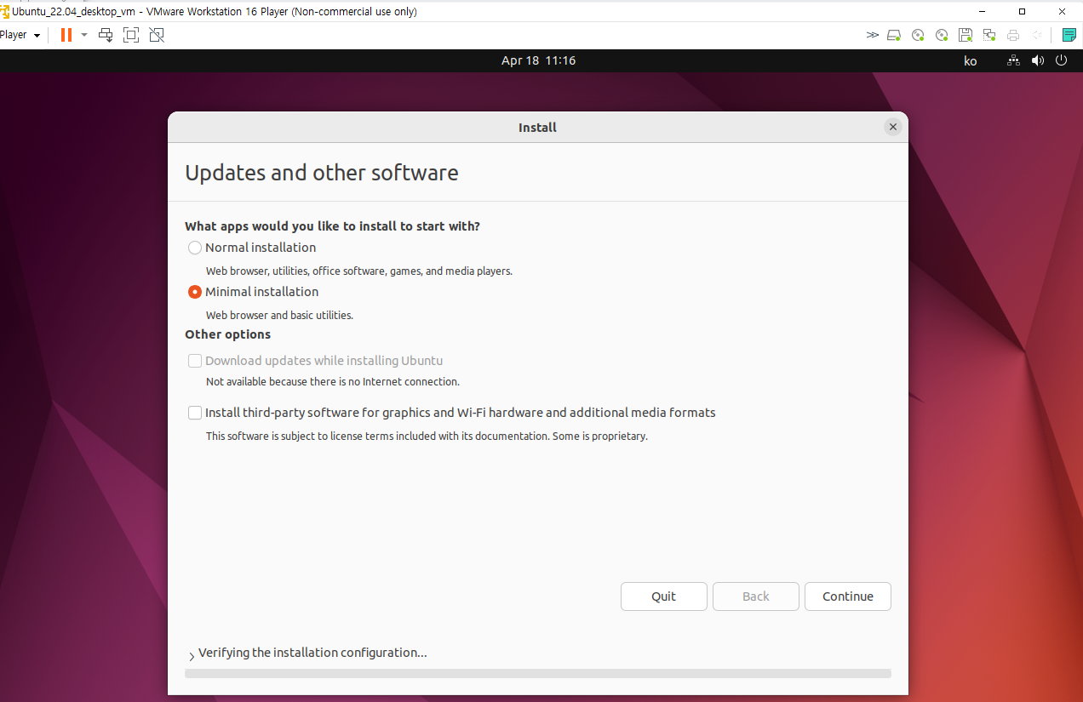This screenshot has width=1083, height=702.
Task: Click the floppy drive device icon
Action: (x=966, y=35)
